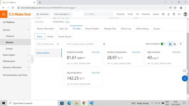This screenshot has height=106, width=189.
Task: Launch Visual Studio Code from taskbar
Action: [x=91, y=103]
